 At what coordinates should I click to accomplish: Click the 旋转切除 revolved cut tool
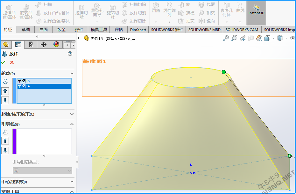click(x=113, y=12)
